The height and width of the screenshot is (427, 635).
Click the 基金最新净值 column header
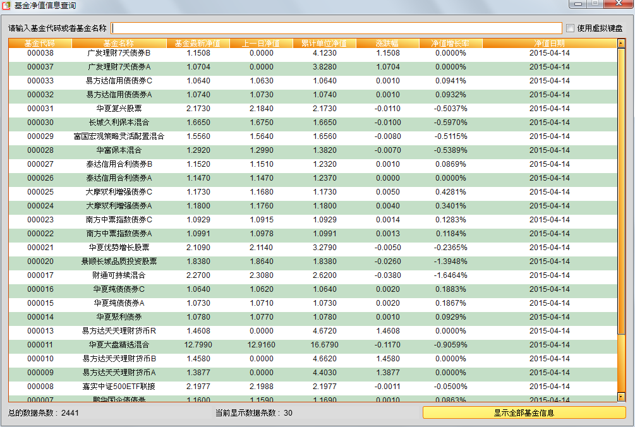198,44
